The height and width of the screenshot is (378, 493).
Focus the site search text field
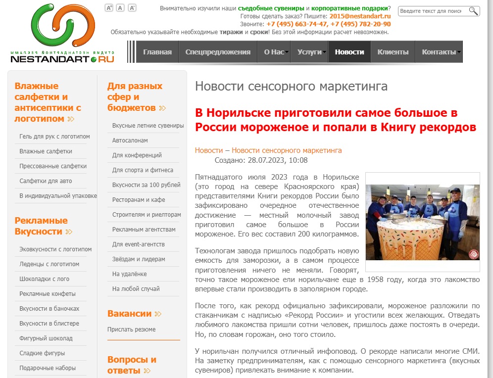tap(433, 11)
